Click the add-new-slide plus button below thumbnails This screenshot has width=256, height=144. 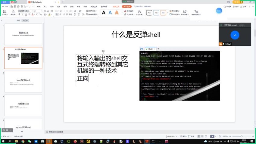click(22, 131)
